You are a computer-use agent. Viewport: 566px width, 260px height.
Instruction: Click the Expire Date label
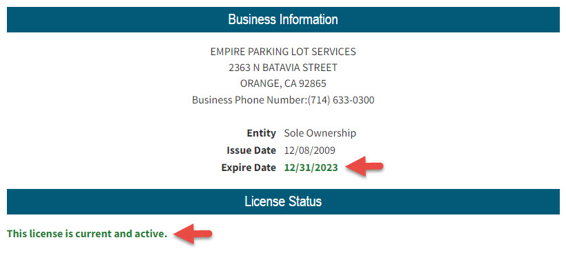tap(248, 168)
